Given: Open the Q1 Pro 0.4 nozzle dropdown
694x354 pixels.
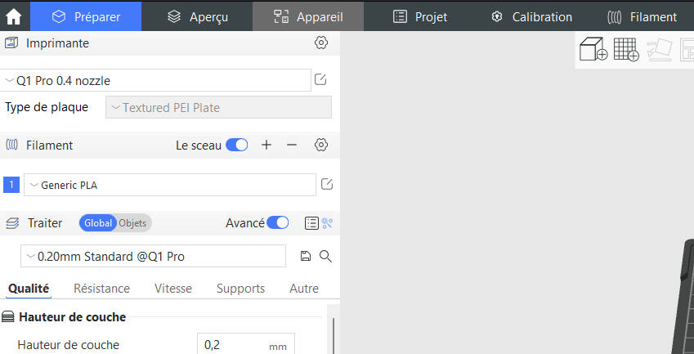Looking at the screenshot, I should (x=157, y=80).
